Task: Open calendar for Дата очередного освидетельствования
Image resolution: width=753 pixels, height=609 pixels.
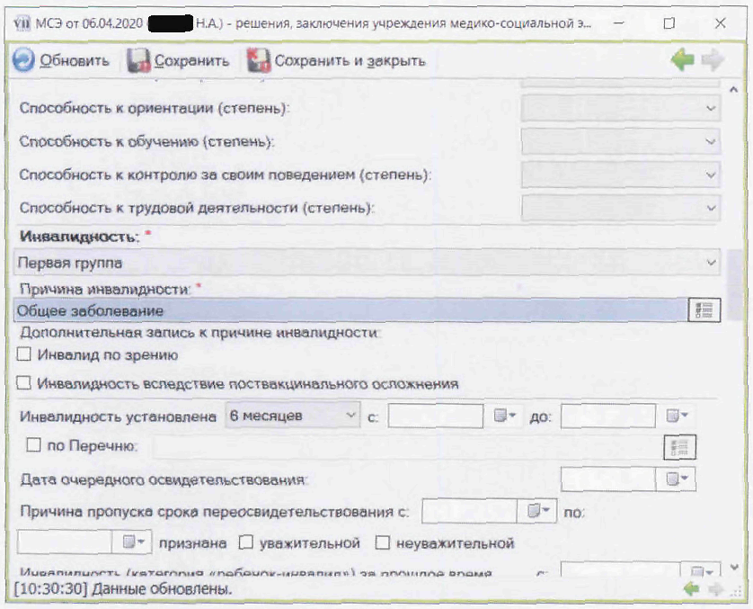Action: 679,479
